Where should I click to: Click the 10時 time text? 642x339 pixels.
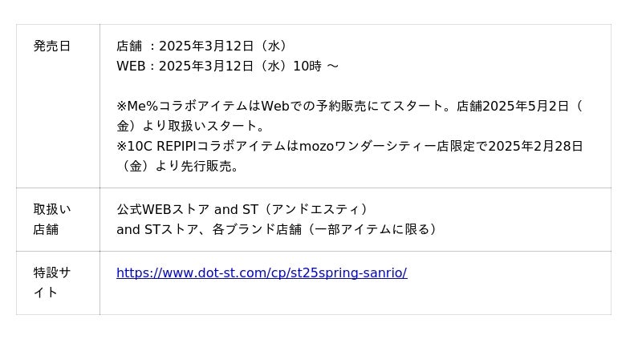tap(307, 67)
